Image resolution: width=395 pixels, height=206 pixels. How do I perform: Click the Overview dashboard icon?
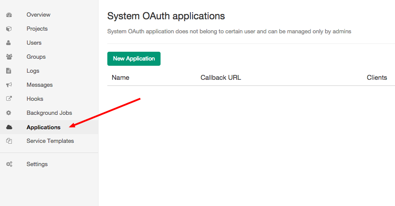click(x=9, y=15)
